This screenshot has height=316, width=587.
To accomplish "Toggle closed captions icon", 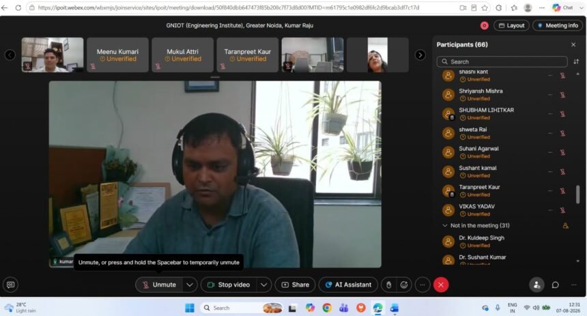I will (10, 285).
